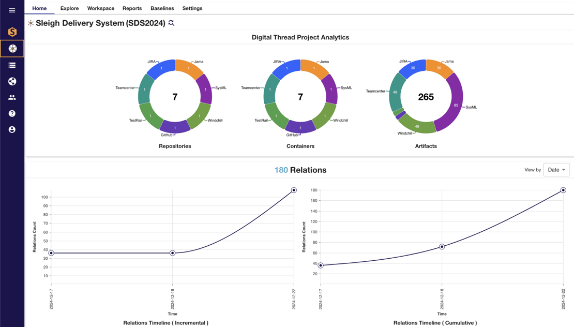Open the Baselines tab
This screenshot has width=574, height=327.
pos(162,8)
